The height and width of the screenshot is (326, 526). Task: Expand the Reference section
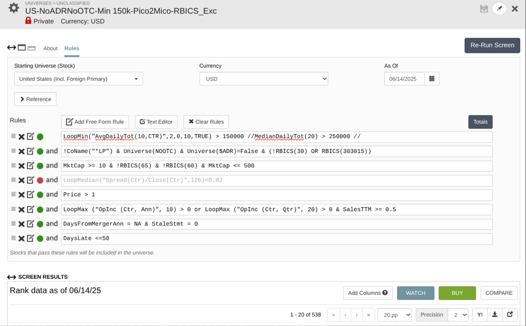tap(36, 99)
